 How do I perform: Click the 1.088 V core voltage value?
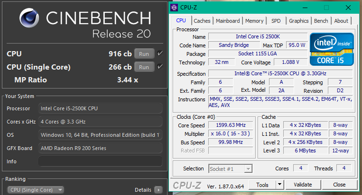291,62
